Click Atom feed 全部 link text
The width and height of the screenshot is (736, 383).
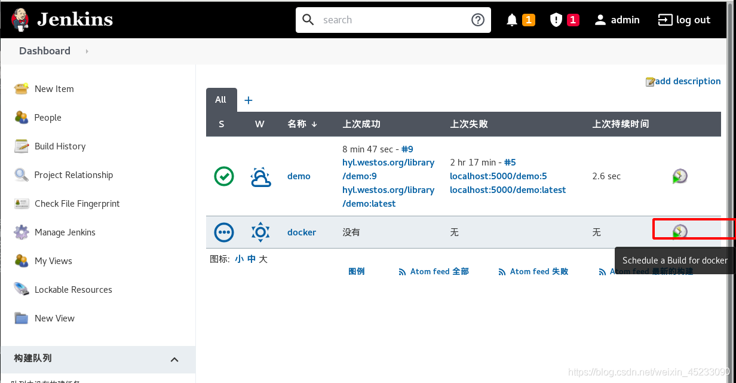(x=440, y=272)
